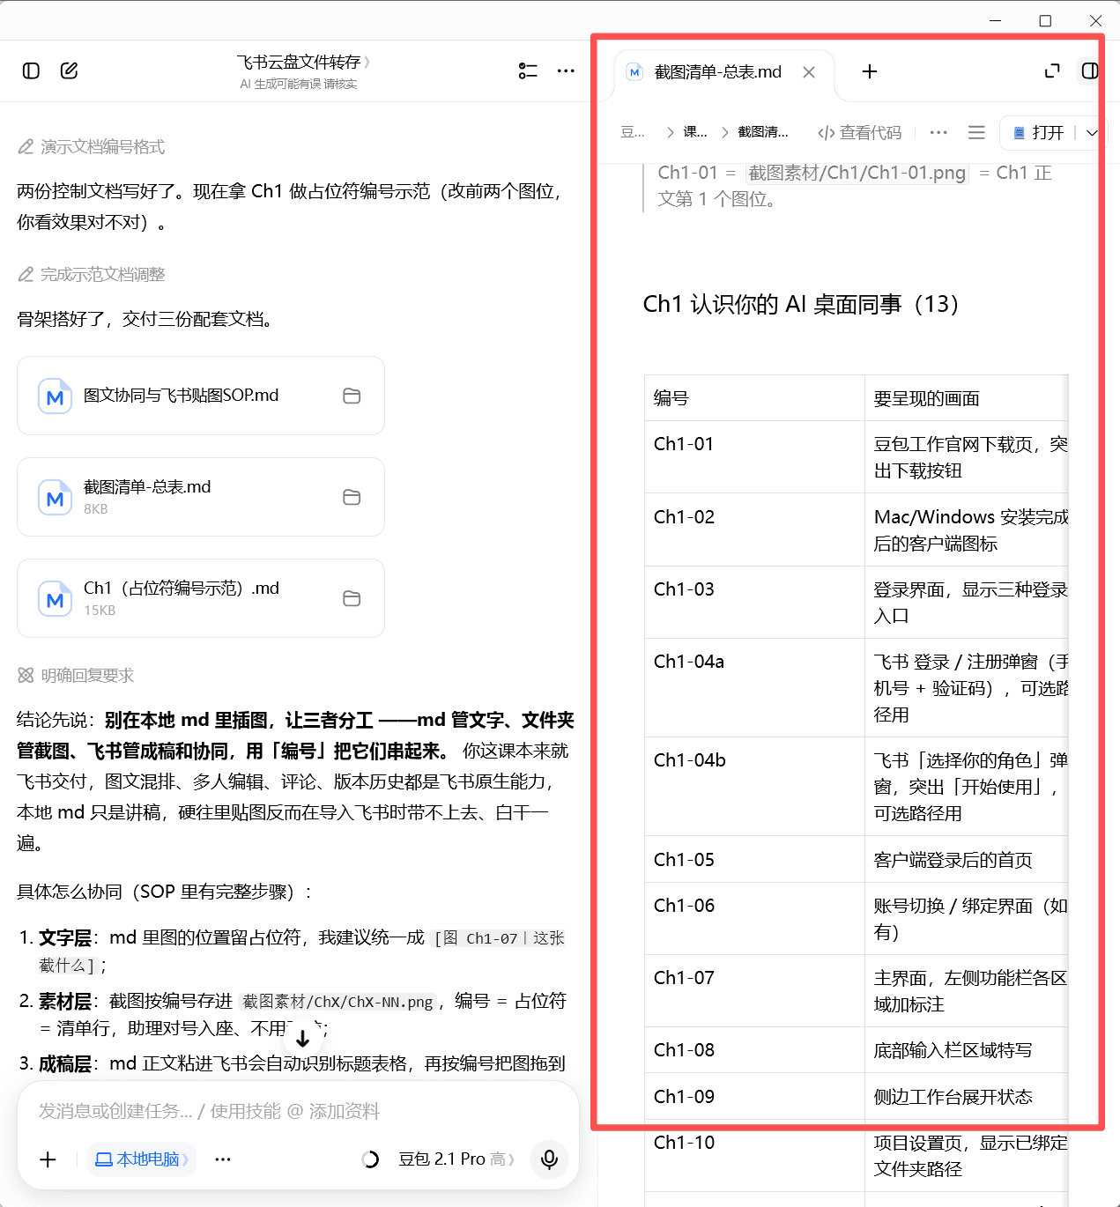Click the 要呈现的画面 column header
The image size is (1120, 1207).
[x=966, y=397]
